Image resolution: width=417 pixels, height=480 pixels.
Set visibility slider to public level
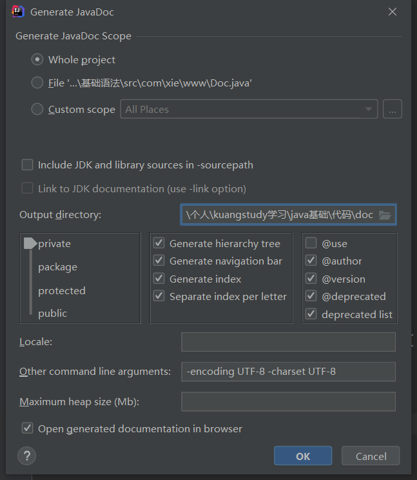click(30, 314)
